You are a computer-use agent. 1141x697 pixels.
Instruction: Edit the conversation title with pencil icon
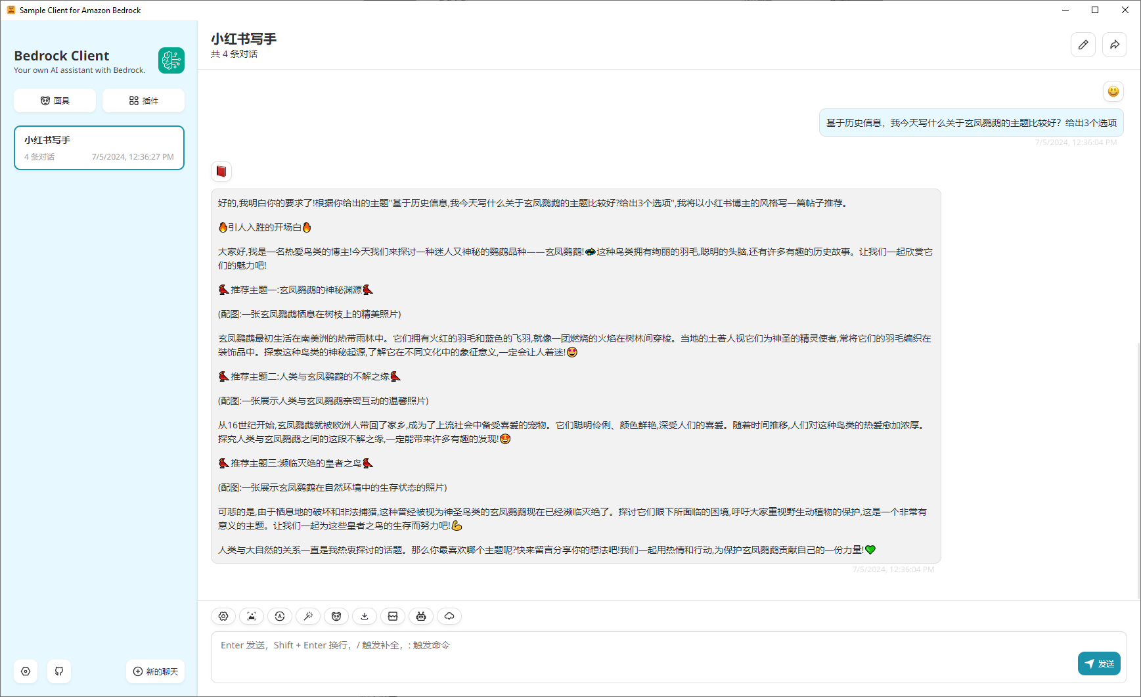click(x=1083, y=45)
